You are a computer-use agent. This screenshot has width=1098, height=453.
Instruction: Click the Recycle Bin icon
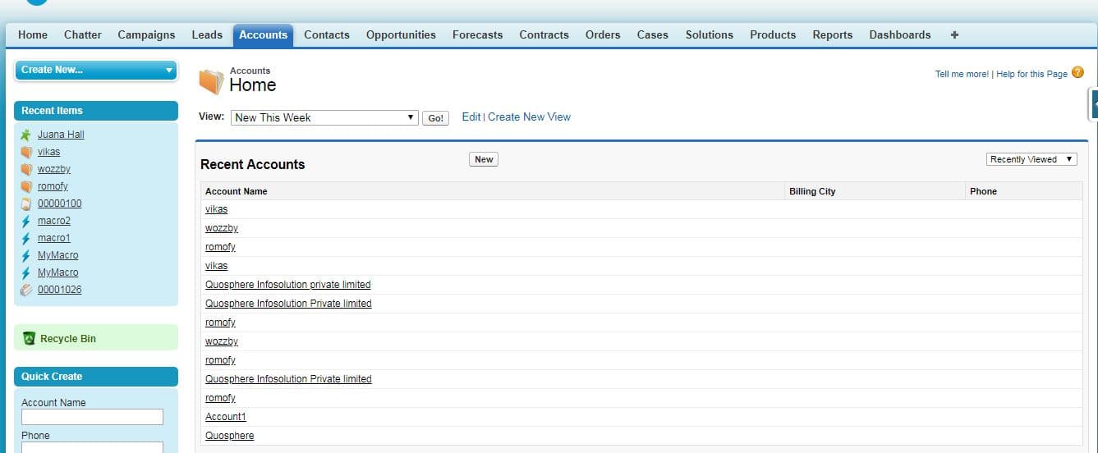pyautogui.click(x=30, y=338)
